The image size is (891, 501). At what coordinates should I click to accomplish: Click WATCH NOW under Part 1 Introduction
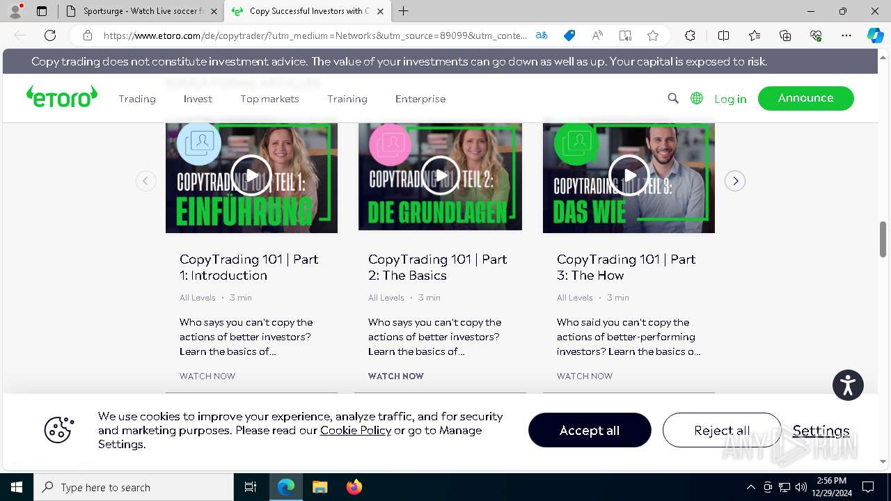(207, 376)
